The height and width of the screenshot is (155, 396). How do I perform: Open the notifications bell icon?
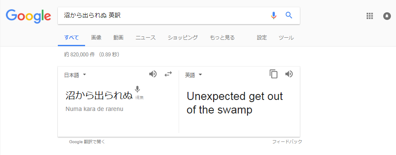point(387,16)
